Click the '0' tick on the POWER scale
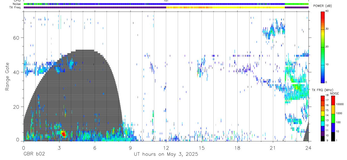The image size is (347, 160). click(x=326, y=82)
